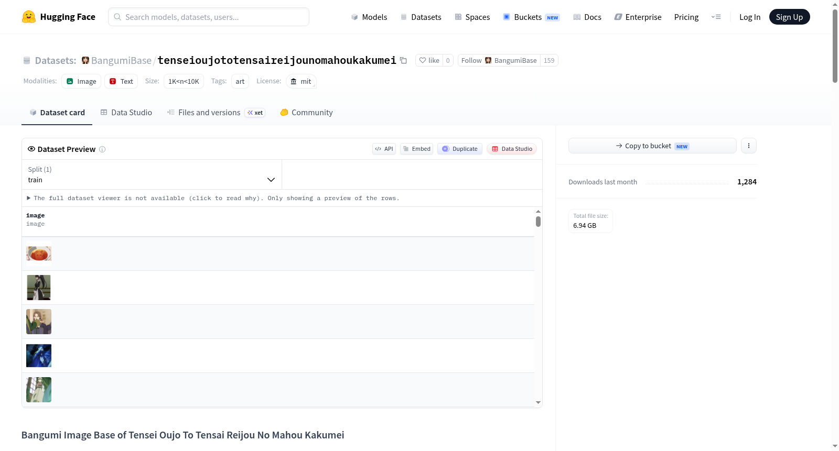Click Copy to bucket button
Image resolution: width=839 pixels, height=451 pixels.
[x=652, y=146]
